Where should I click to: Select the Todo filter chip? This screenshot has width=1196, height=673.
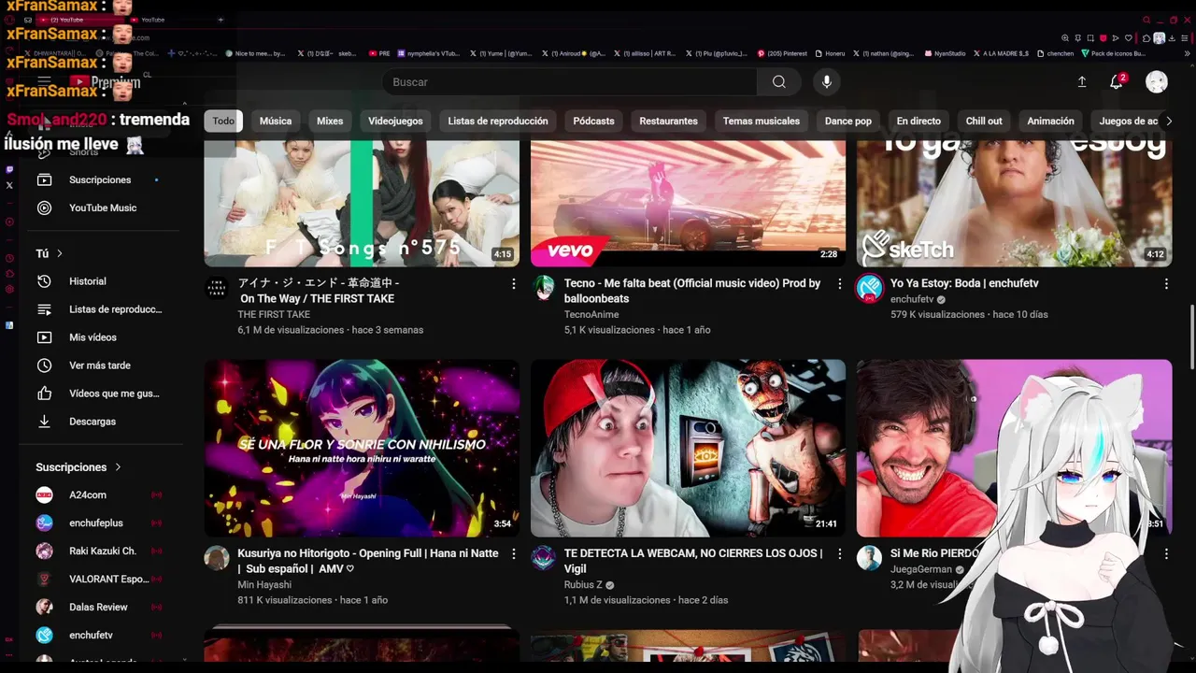click(x=223, y=121)
